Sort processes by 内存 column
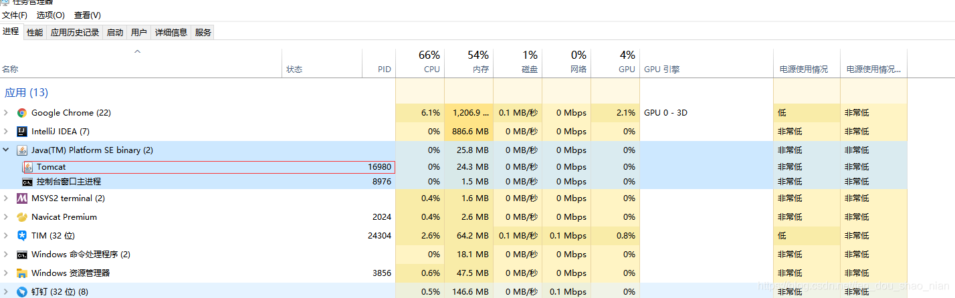The height and width of the screenshot is (298, 955). 469,62
